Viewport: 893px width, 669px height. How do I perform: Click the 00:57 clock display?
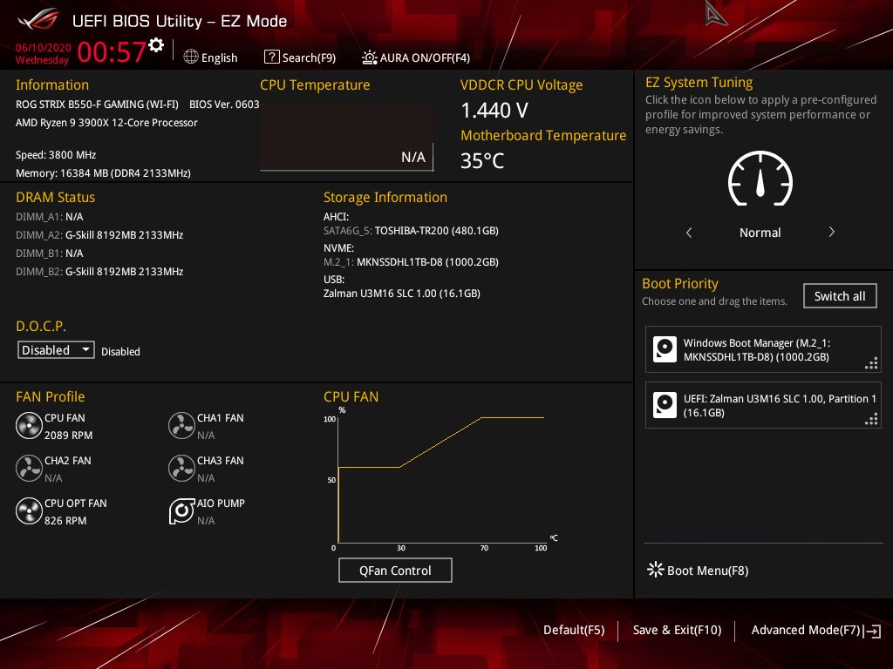(x=111, y=51)
